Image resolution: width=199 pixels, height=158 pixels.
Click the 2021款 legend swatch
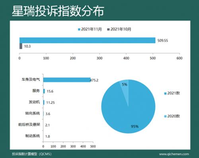coord(165,93)
